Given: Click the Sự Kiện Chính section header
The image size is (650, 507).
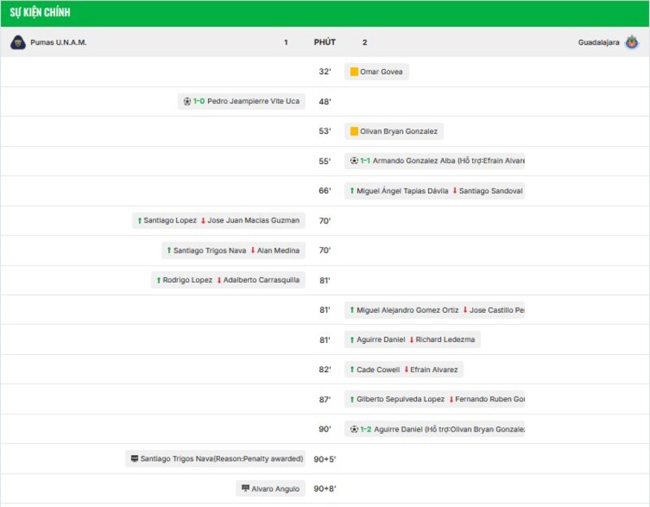Looking at the screenshot, I should tap(40, 13).
